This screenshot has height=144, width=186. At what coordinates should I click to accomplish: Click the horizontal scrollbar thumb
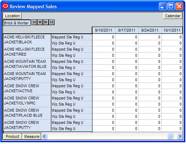(170, 136)
